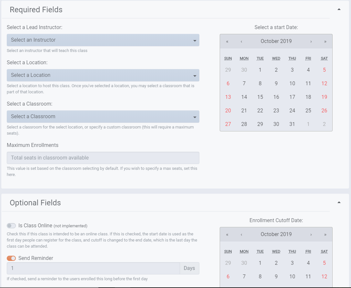The height and width of the screenshot is (288, 351).
Task: Go to previous month in Enrollment Cutoff calendar
Action: pyautogui.click(x=241, y=234)
